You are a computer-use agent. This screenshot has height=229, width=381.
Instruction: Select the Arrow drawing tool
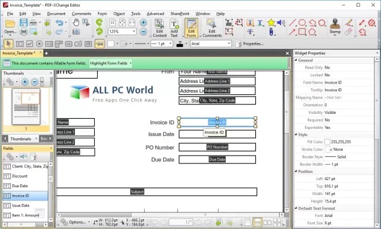[x=292, y=32]
